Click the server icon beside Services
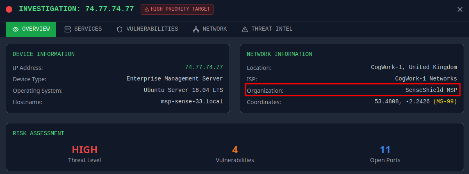 coord(68,29)
